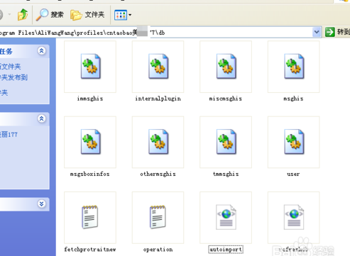Select the msghis file icon
The height and width of the screenshot is (256, 350).
[x=294, y=67]
